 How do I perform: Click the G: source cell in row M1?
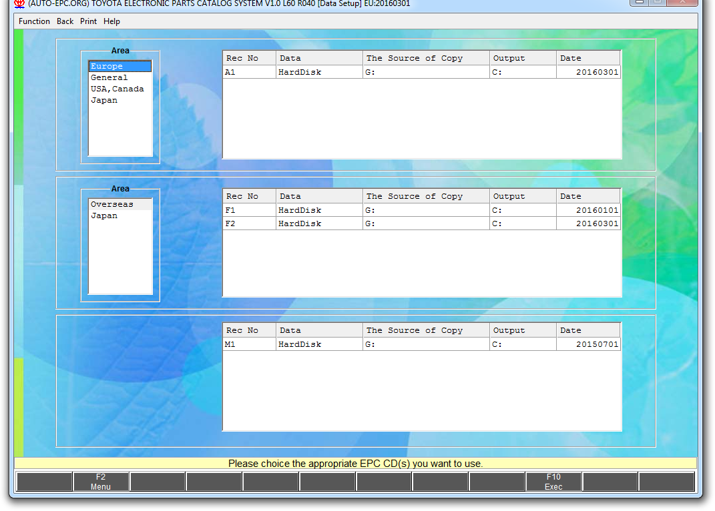(x=427, y=344)
